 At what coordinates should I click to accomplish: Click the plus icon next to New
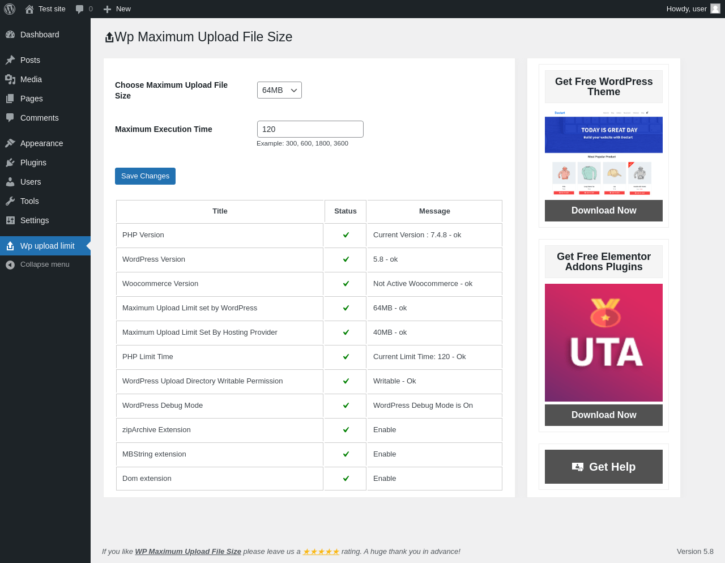[x=107, y=9]
